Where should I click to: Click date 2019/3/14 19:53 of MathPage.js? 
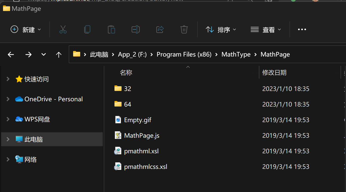point(286,135)
